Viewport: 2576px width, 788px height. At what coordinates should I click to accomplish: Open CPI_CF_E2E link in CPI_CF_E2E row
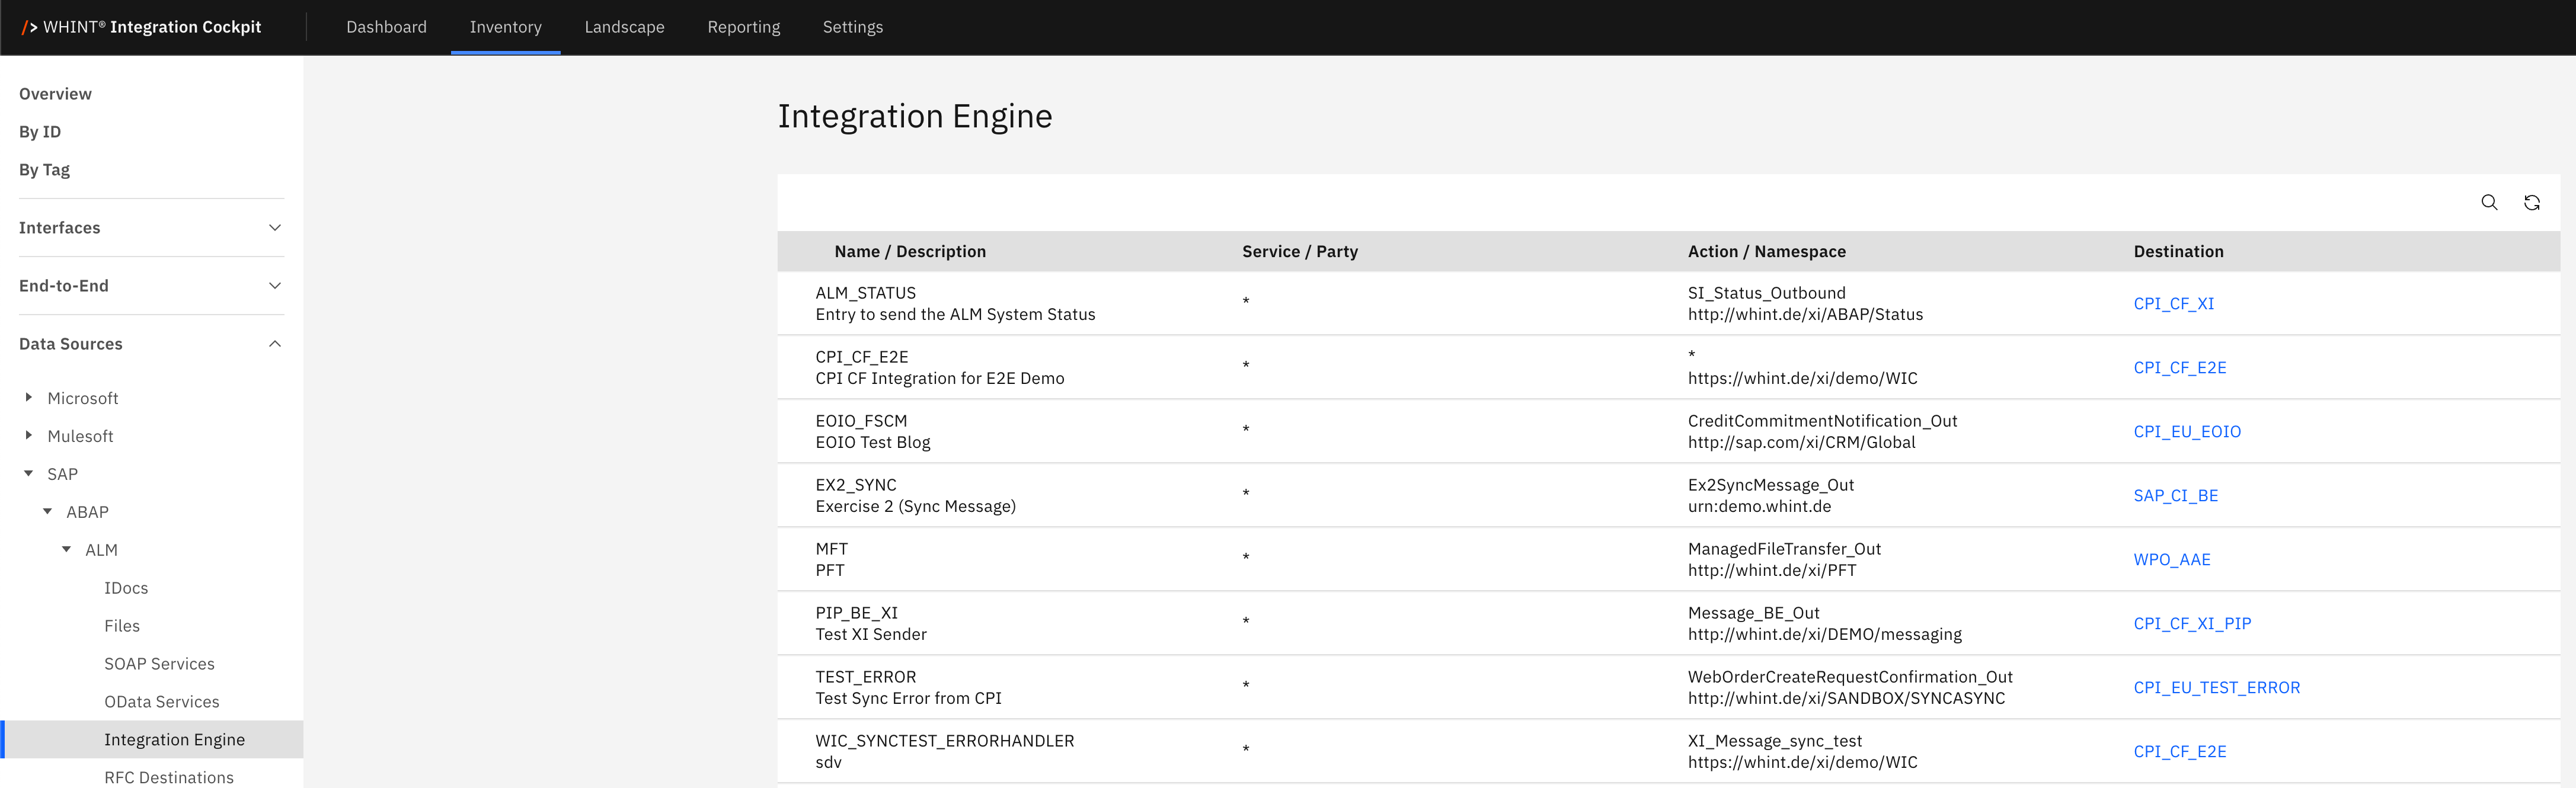coord(2179,368)
